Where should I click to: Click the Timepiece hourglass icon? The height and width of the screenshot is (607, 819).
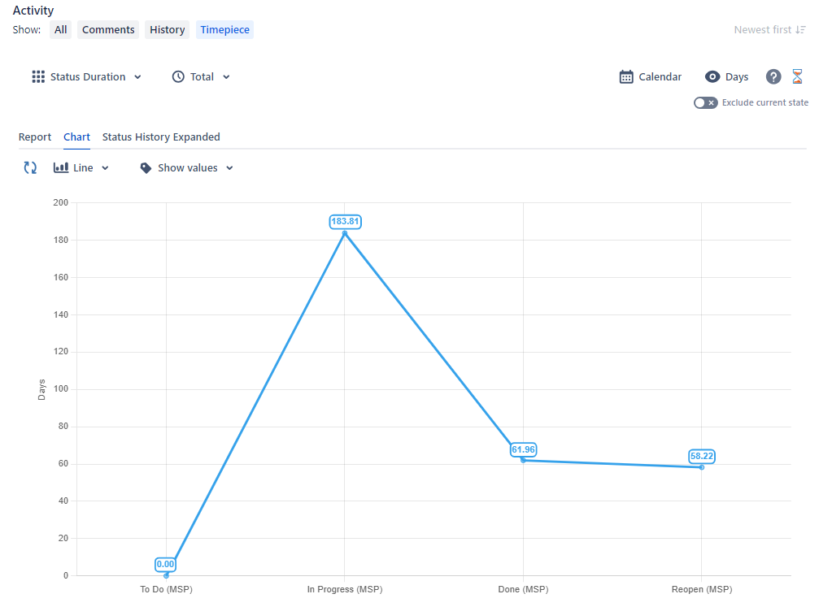[x=797, y=76]
